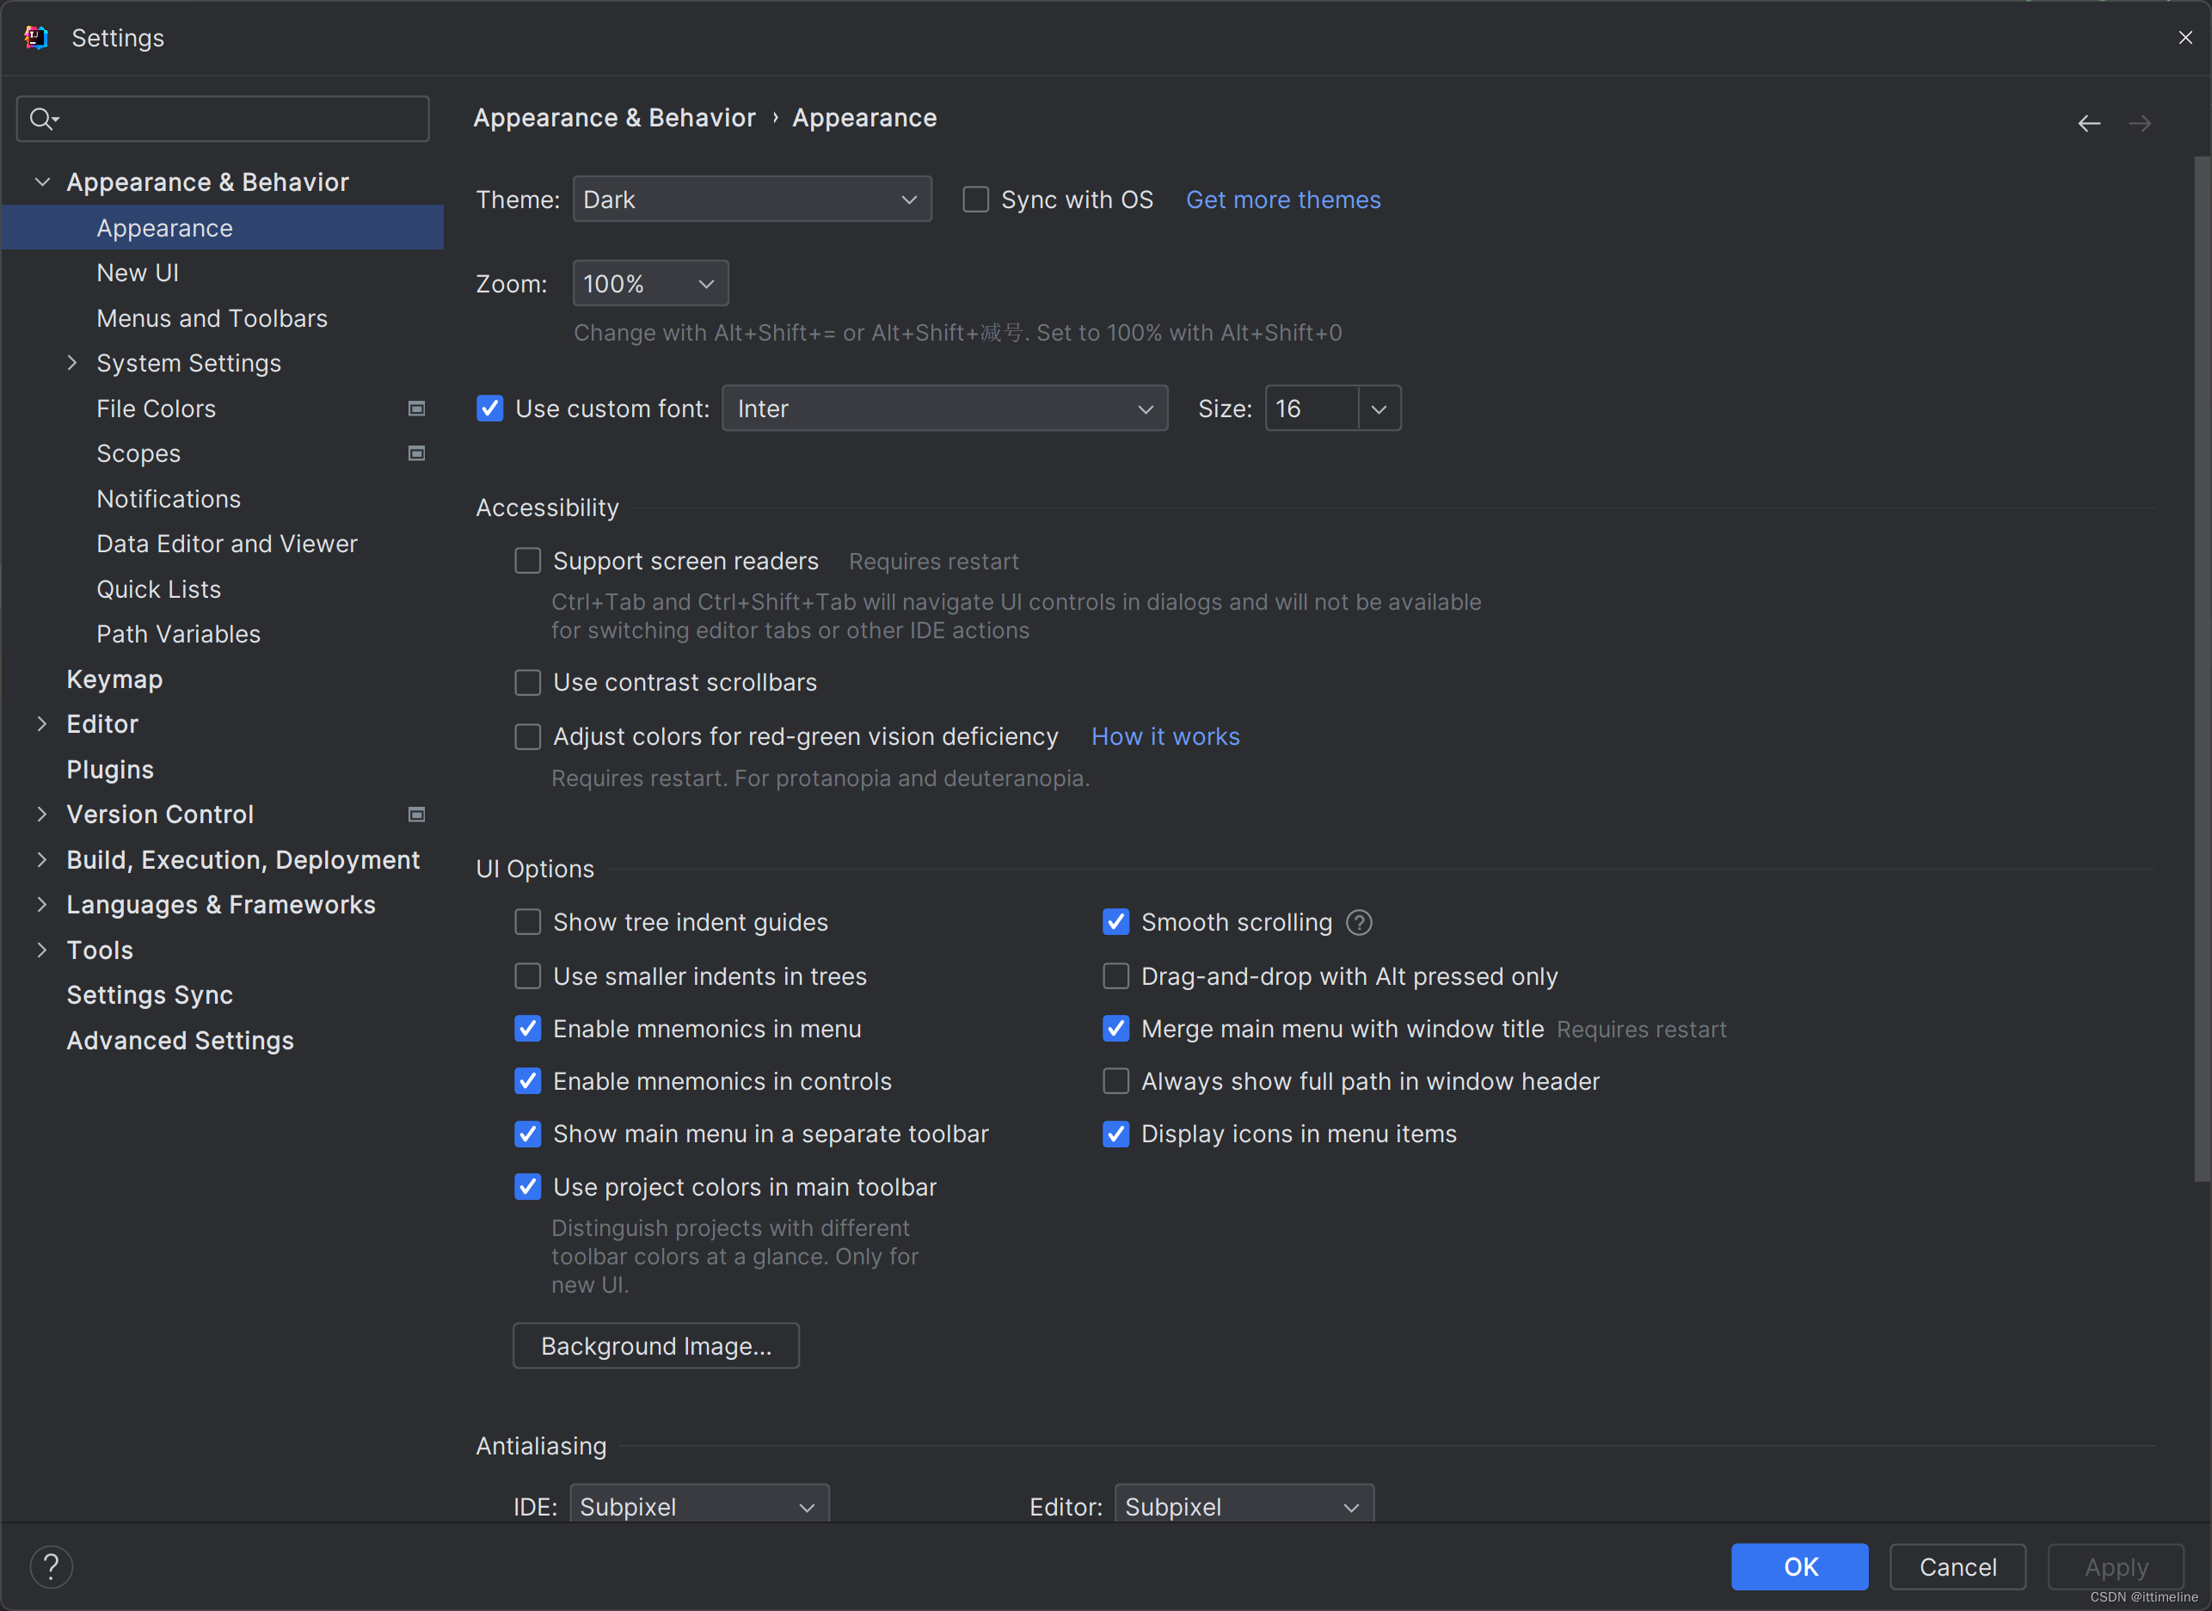Disable Enable mnemonics in controls checkbox
The image size is (2212, 1611).
(x=528, y=1081)
